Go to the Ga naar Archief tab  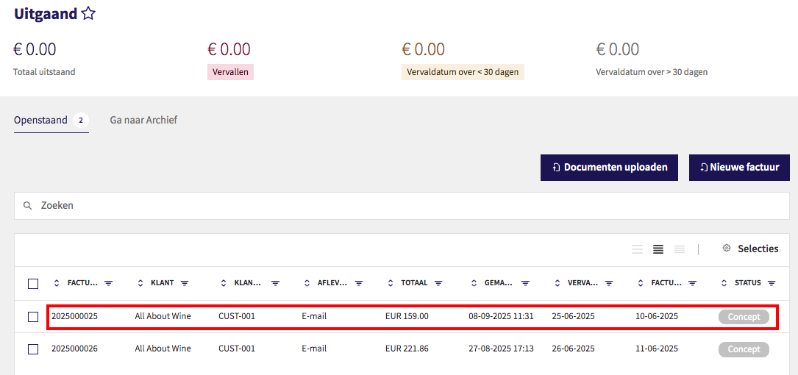143,120
